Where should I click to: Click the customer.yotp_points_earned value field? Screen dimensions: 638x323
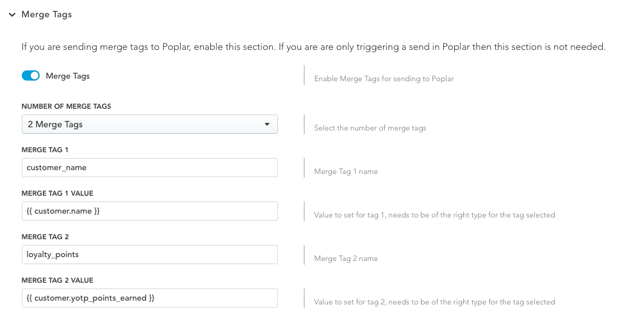tap(150, 298)
